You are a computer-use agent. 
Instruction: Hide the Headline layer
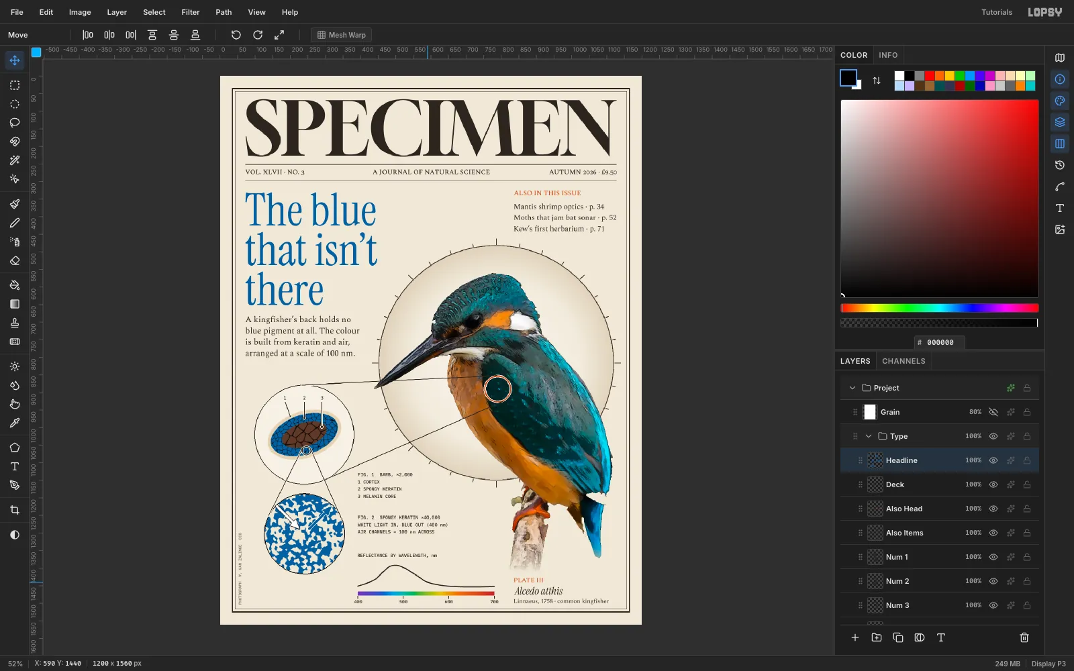pyautogui.click(x=993, y=460)
